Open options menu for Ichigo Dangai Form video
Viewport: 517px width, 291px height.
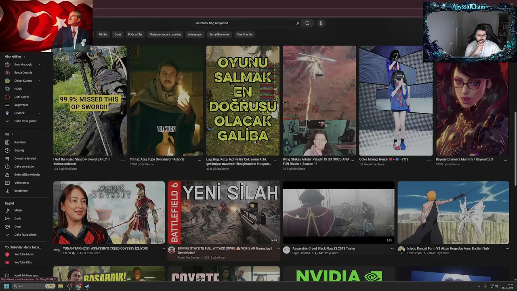[x=507, y=249]
